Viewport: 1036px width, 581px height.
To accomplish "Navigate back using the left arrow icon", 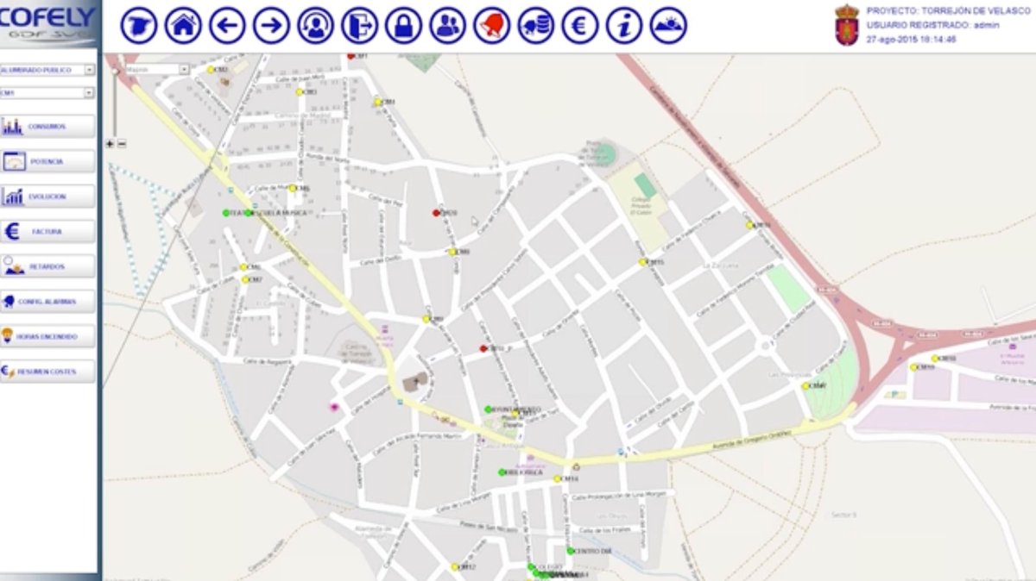I will coord(225,23).
